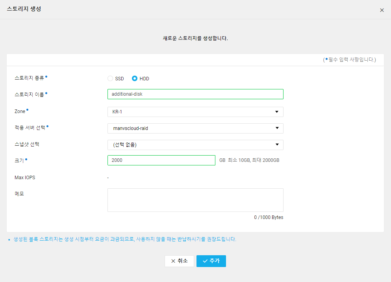Click into the memo text area

(x=195, y=200)
